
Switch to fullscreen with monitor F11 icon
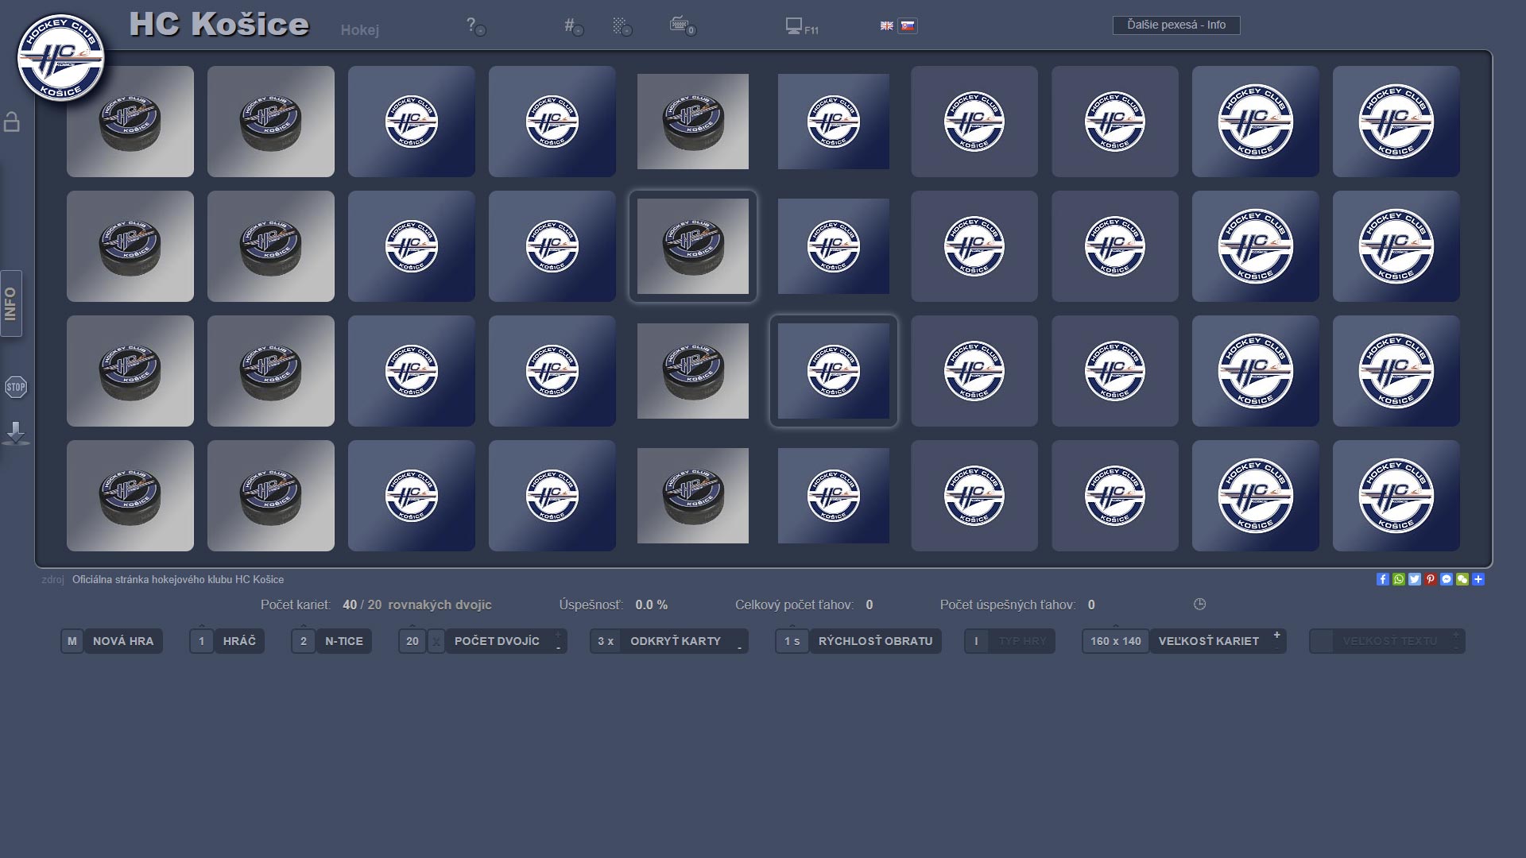coord(801,27)
